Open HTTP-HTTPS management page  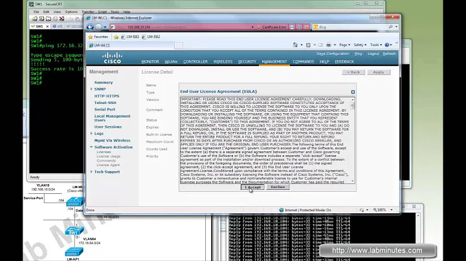[107, 96]
